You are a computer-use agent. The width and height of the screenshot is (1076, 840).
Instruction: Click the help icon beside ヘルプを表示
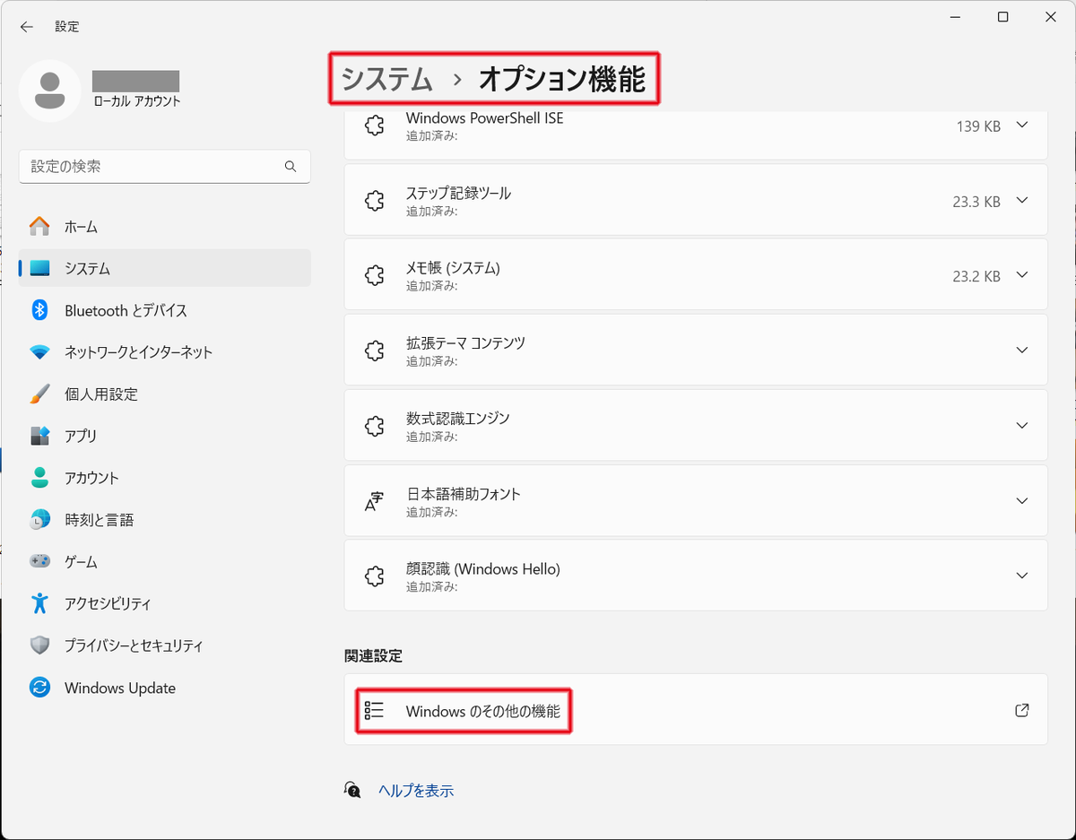pos(353,790)
